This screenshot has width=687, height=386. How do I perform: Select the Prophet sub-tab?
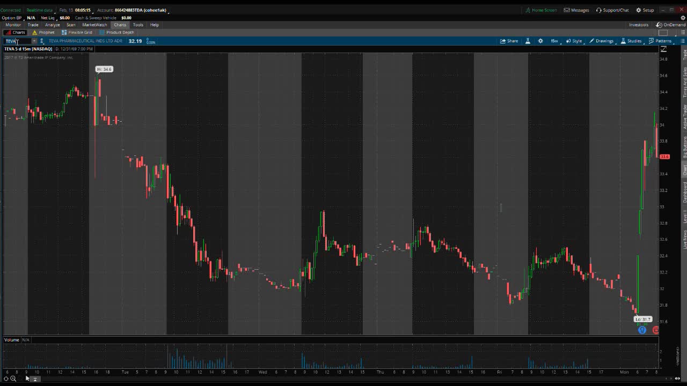[x=43, y=32]
